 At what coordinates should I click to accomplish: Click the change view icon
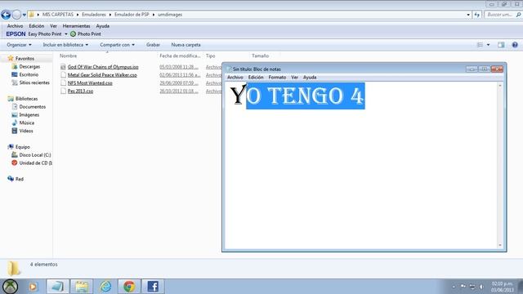pyautogui.click(x=480, y=45)
